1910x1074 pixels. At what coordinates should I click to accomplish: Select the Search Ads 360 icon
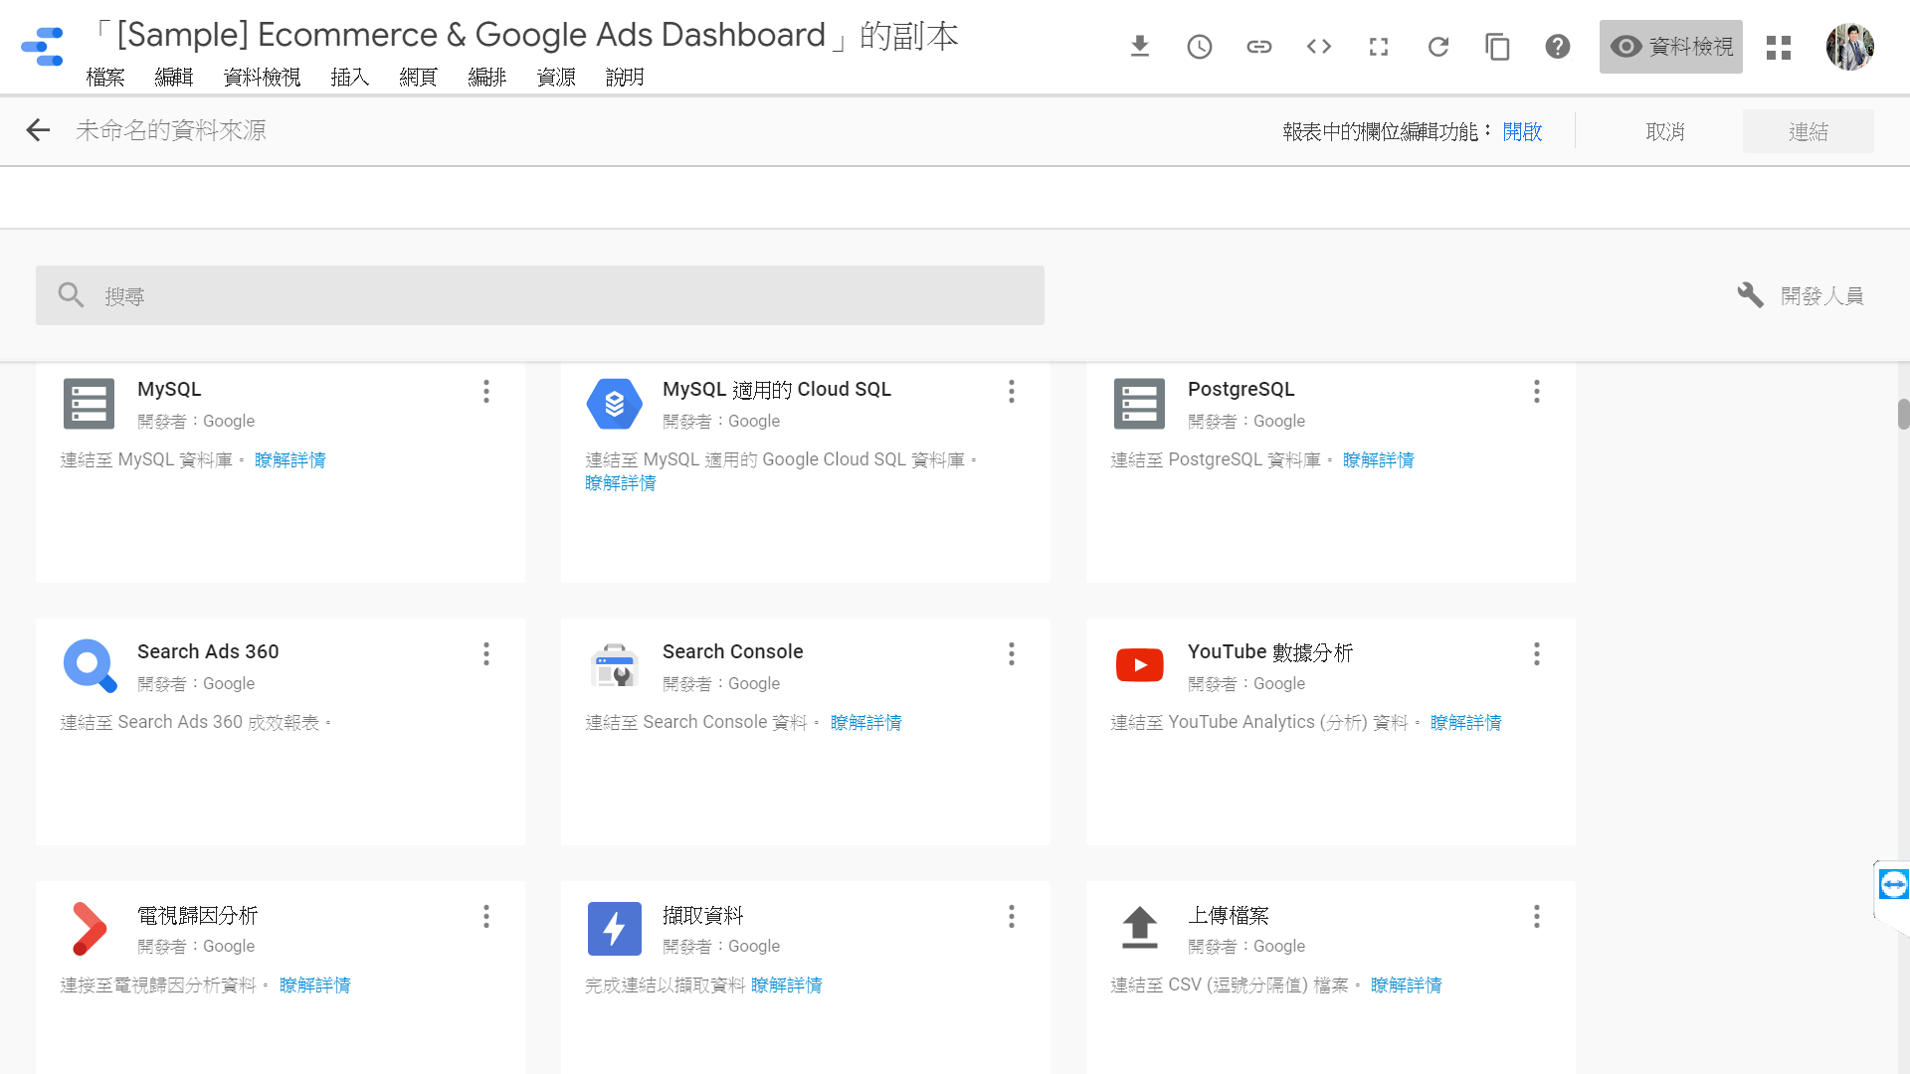(90, 665)
